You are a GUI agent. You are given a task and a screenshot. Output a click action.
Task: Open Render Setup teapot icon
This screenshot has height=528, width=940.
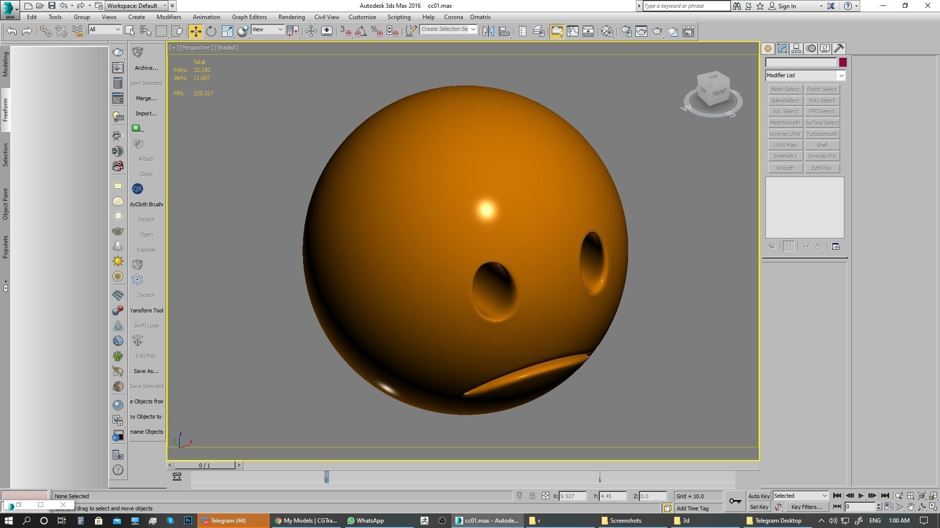click(626, 31)
